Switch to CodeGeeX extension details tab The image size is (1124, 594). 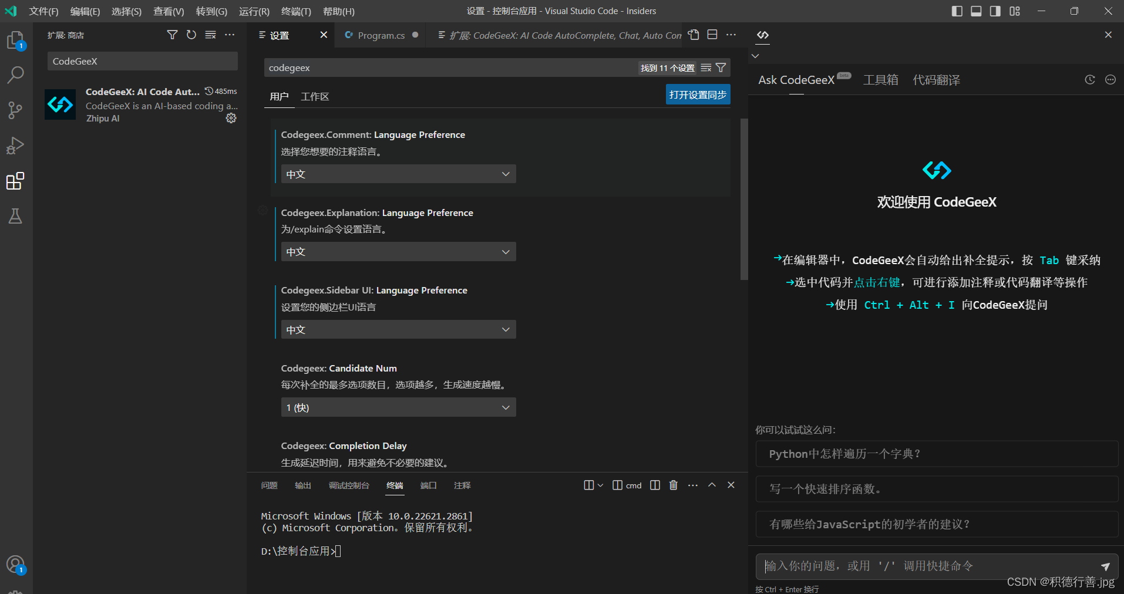[559, 35]
